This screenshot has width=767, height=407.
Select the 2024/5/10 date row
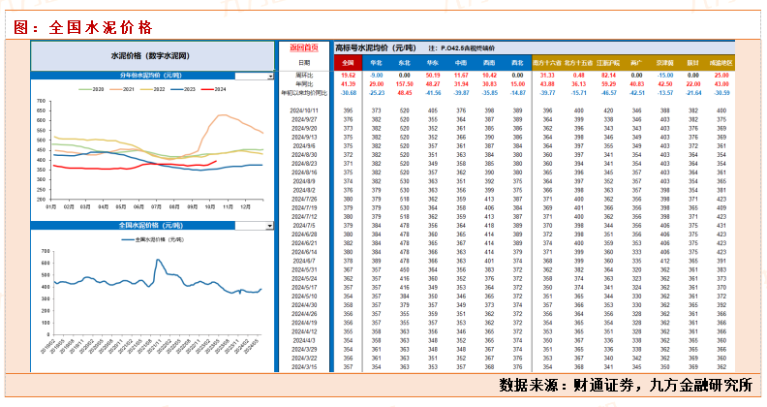coord(304,296)
